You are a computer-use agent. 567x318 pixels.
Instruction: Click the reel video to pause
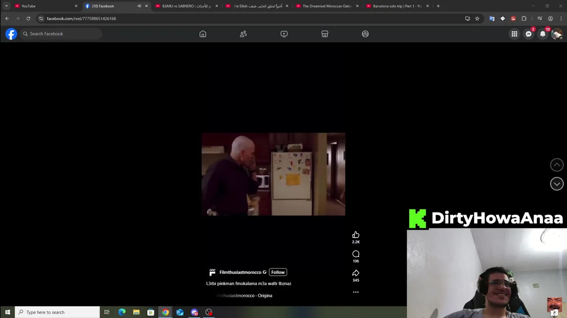point(273,174)
